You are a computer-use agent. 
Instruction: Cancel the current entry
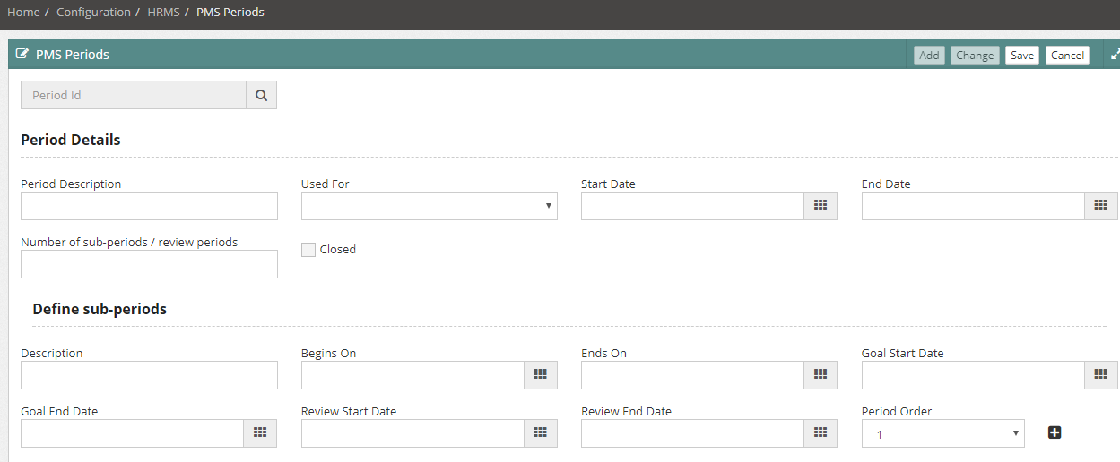1067,56
